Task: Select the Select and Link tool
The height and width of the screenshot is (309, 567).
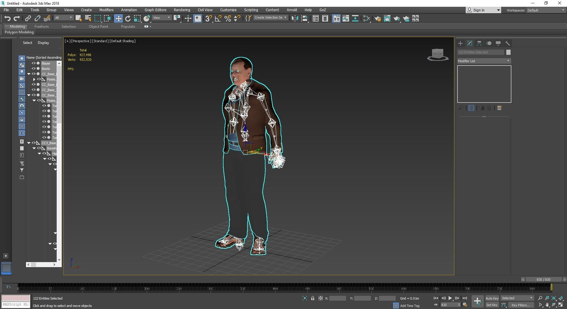Action: pyautogui.click(x=28, y=19)
